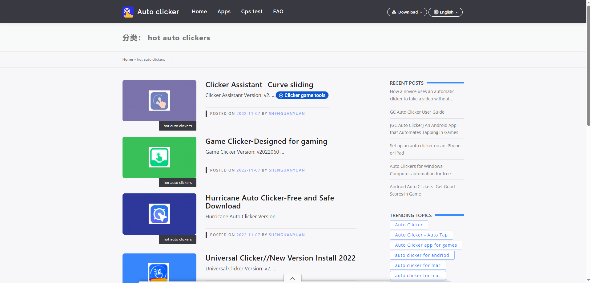
Task: Open the Cps test page
Action: click(251, 11)
